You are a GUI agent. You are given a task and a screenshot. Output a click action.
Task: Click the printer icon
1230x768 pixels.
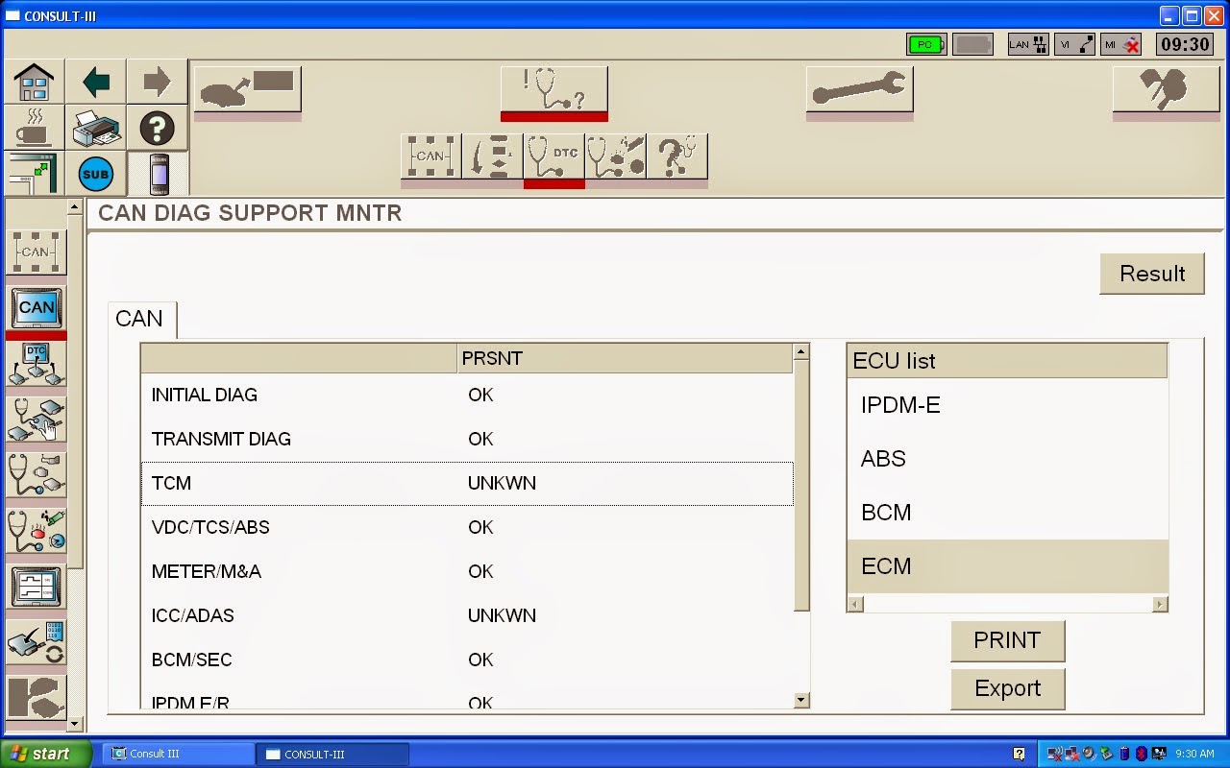click(97, 128)
